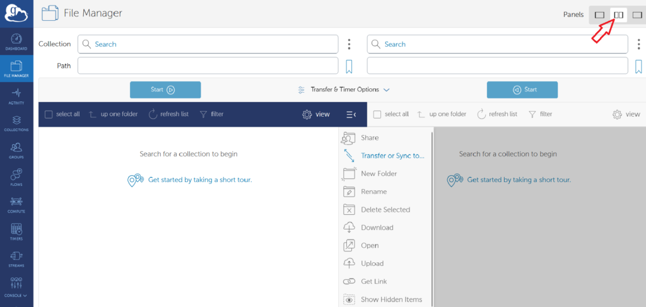646x307 pixels.
Task: Click the File Manager header folder icon
Action: [50, 13]
